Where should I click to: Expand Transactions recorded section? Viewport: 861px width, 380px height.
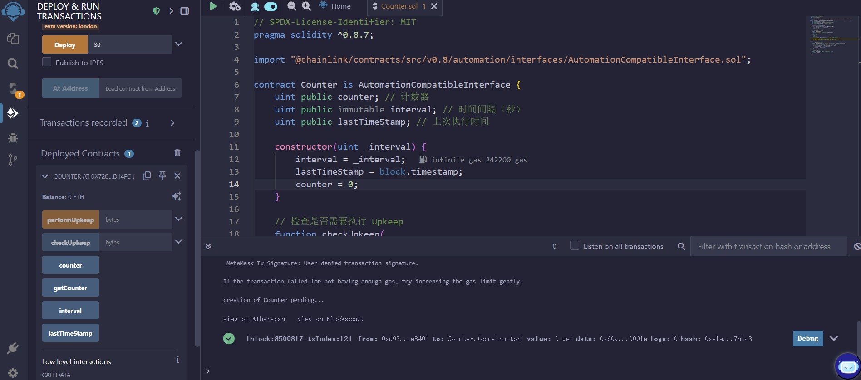pyautogui.click(x=172, y=123)
